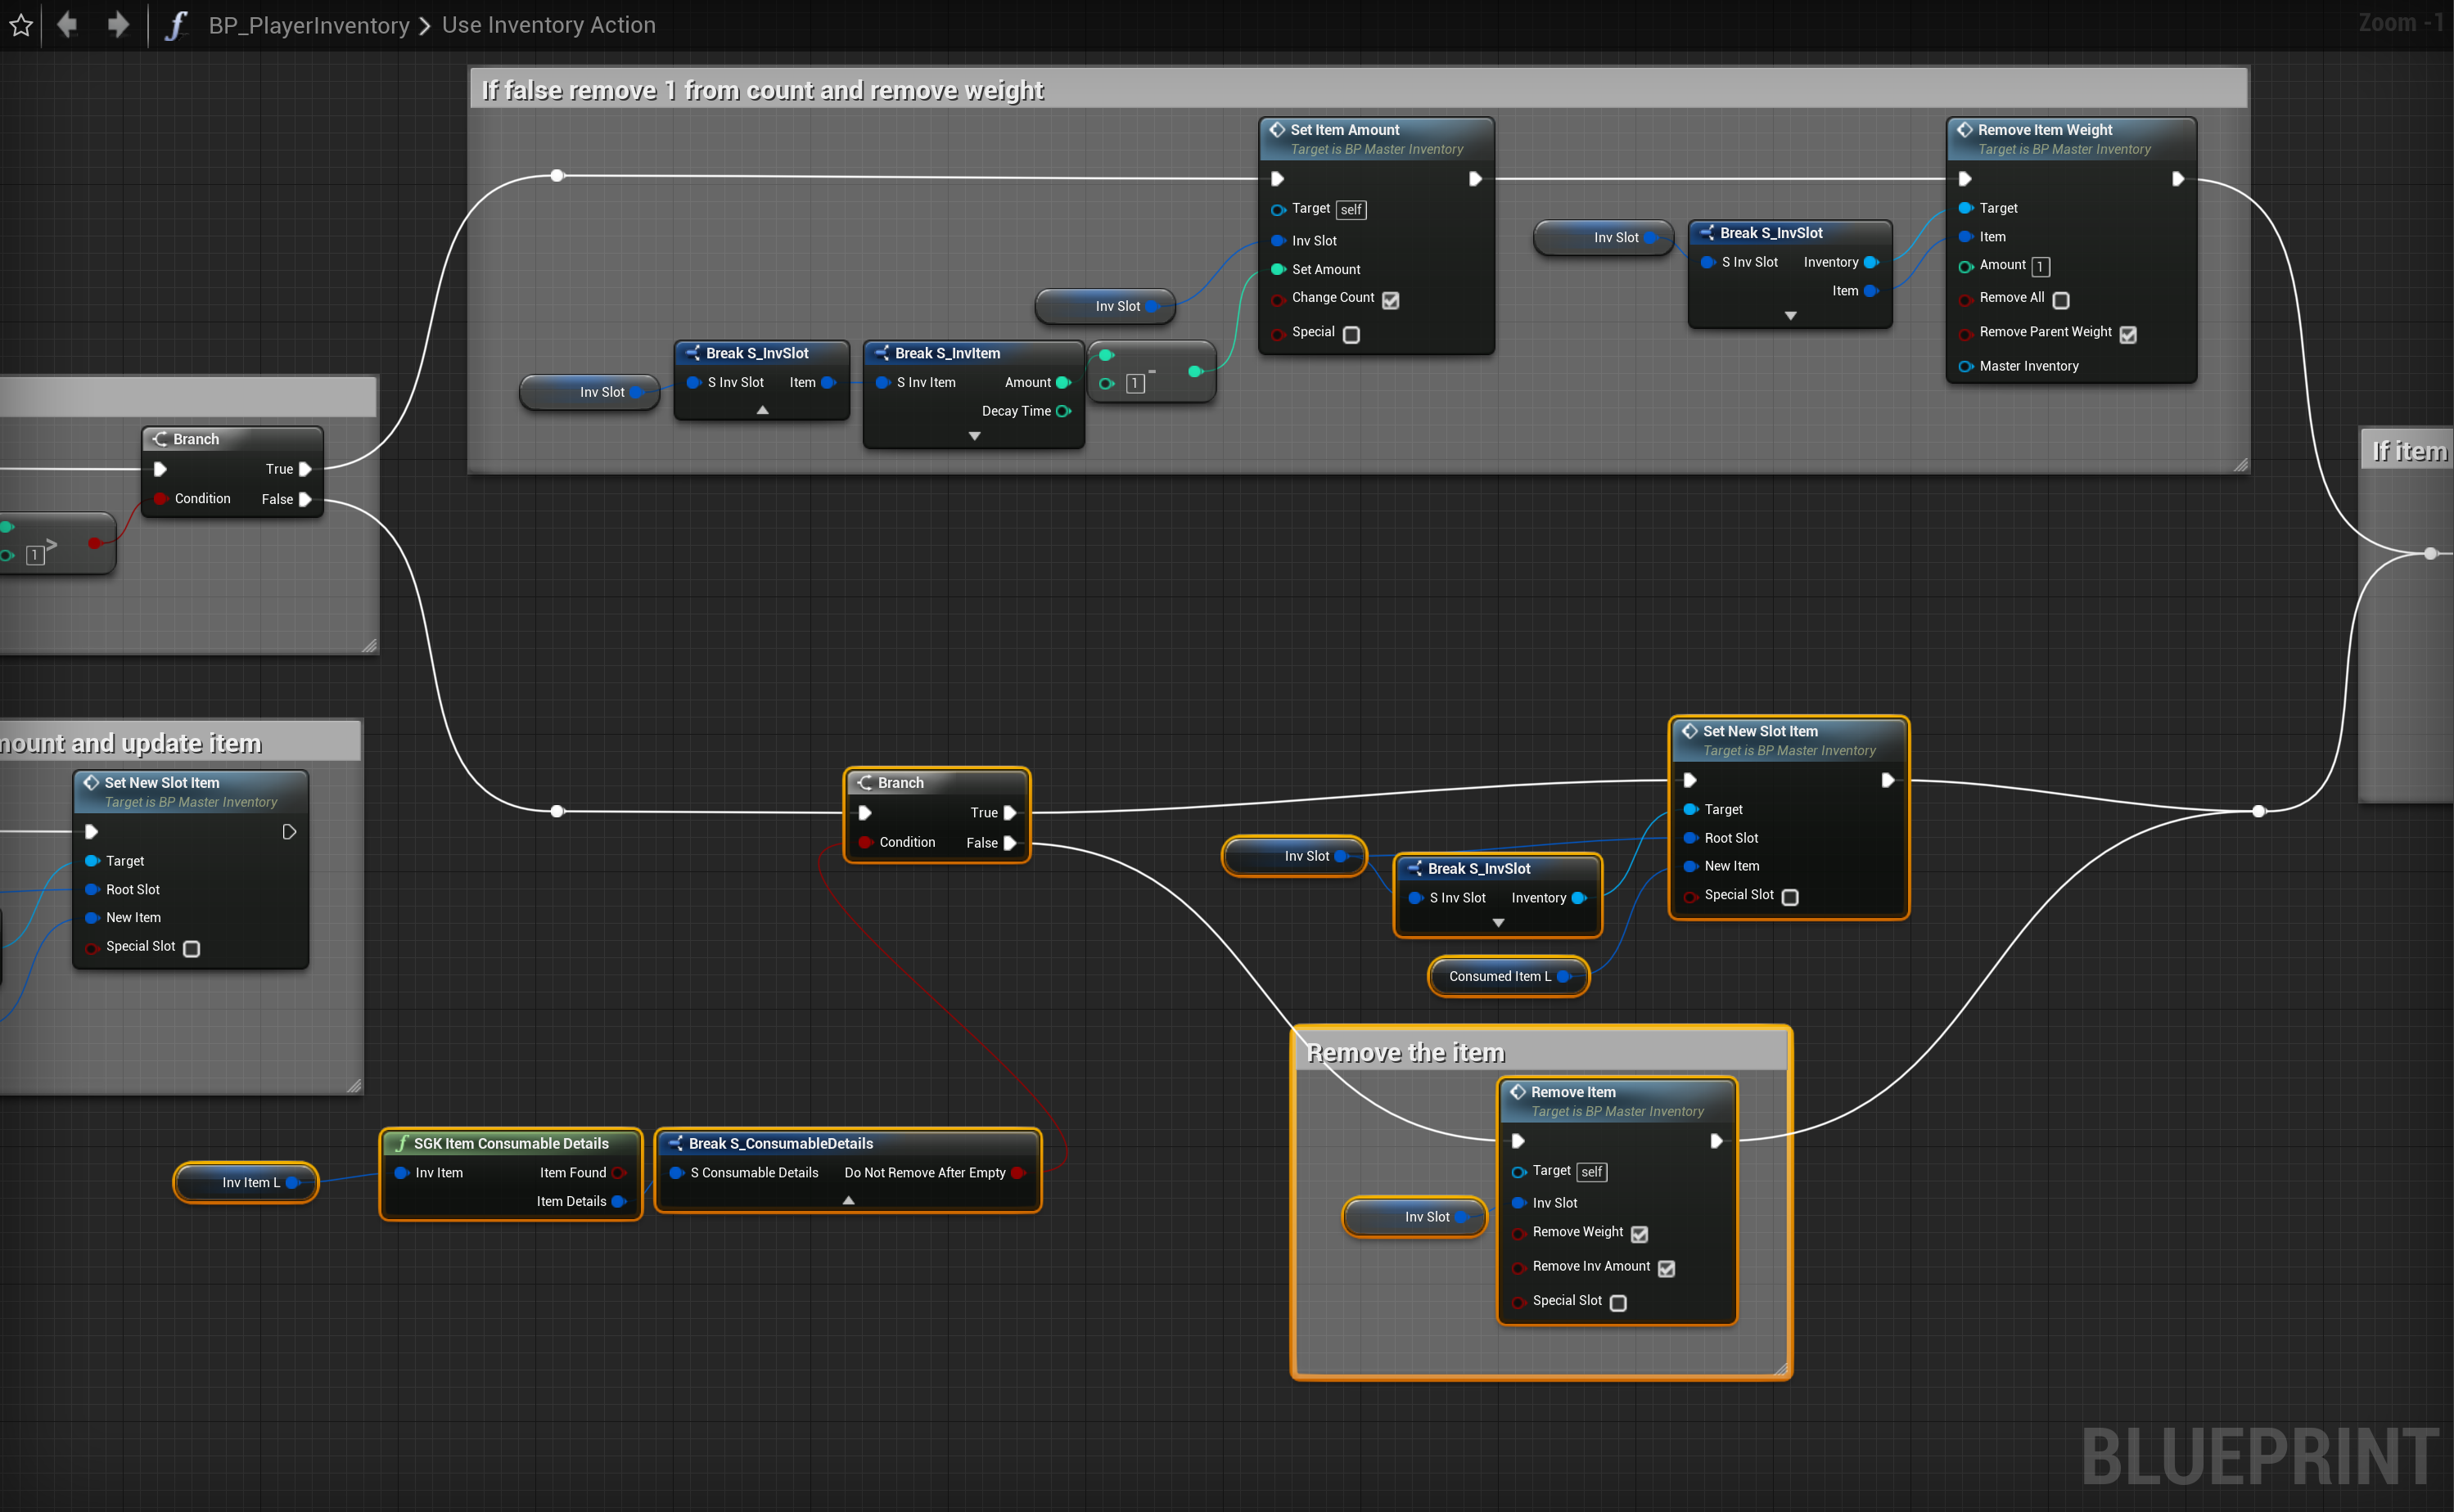Toggle the Change Count checkbox
This screenshot has height=1512, width=2454.
pos(1391,299)
